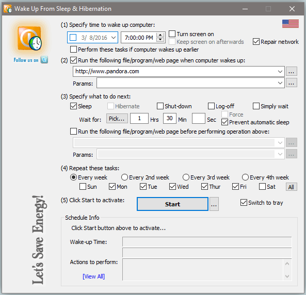Choose Every week repeat option
This screenshot has height=295, width=306.
pos(73,177)
